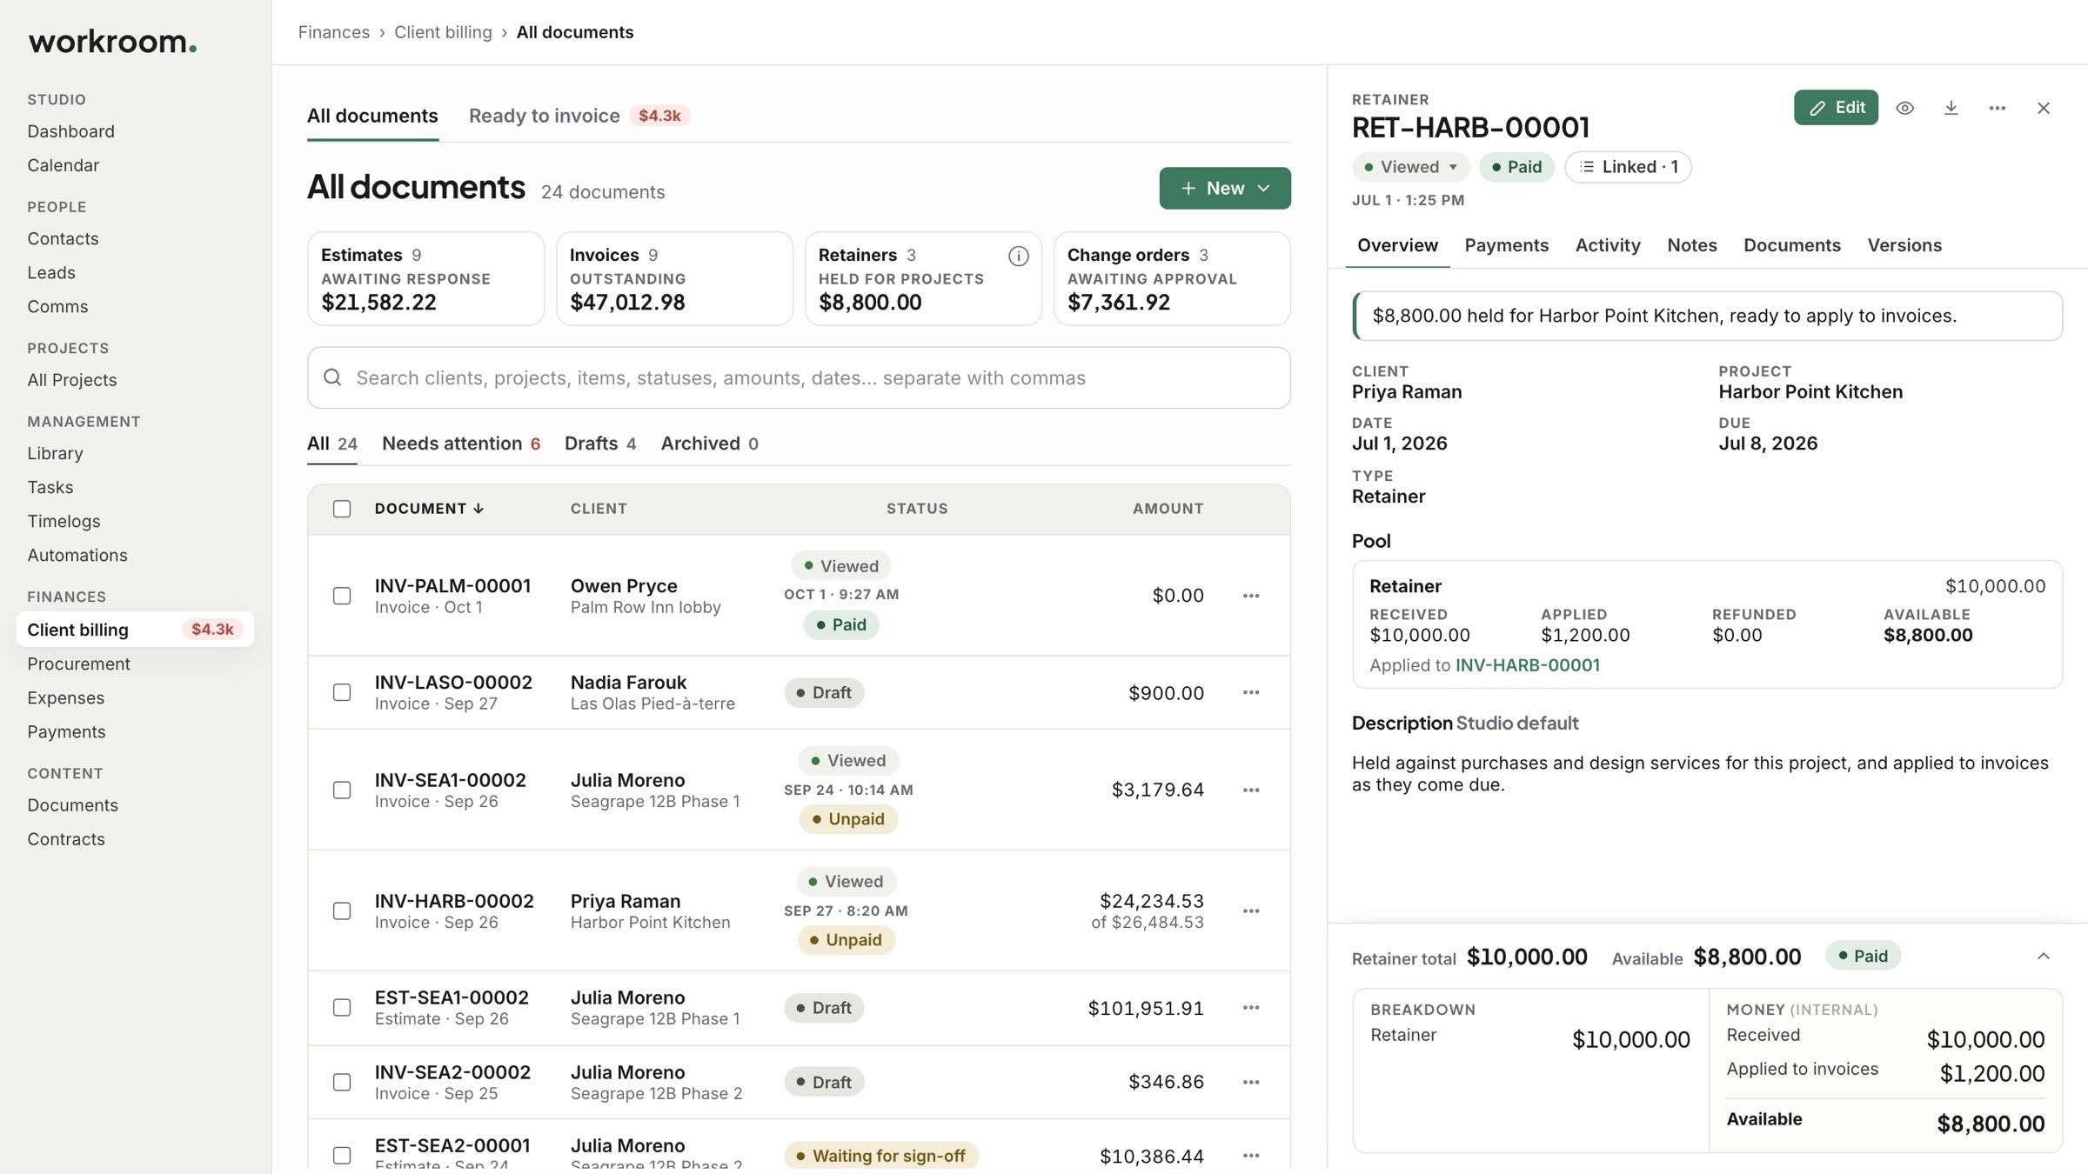Switch to the Ready to invoice tab

click(x=579, y=116)
